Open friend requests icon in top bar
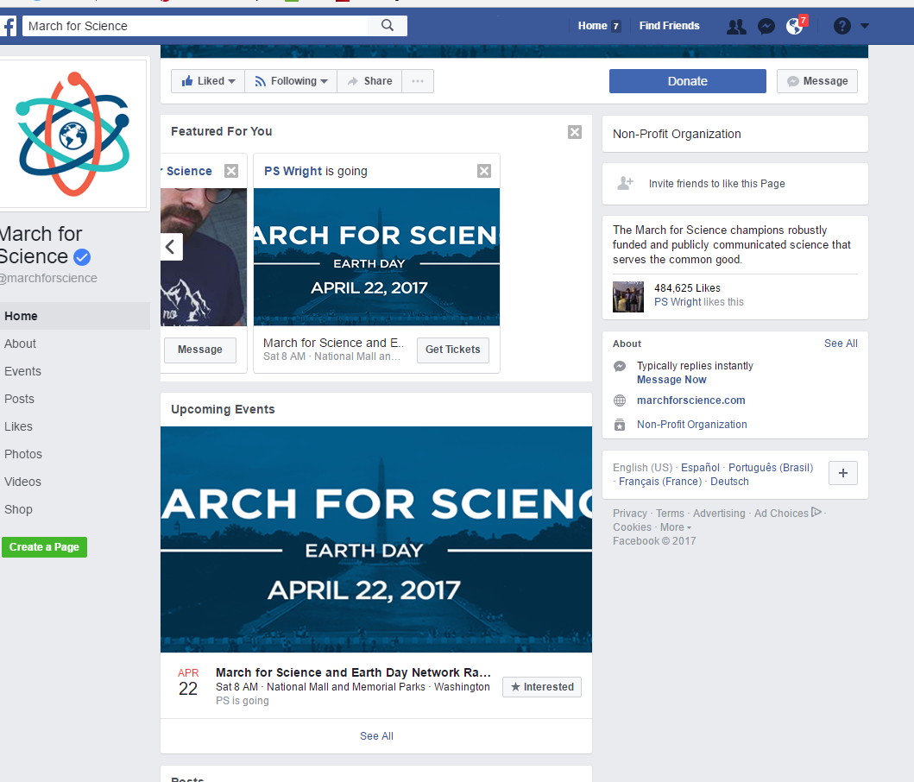914x782 pixels. (x=736, y=26)
